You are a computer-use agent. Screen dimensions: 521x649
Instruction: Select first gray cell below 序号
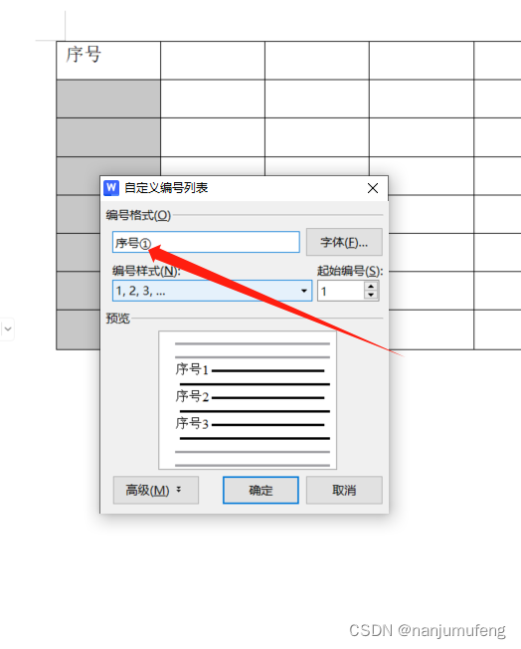[108, 99]
